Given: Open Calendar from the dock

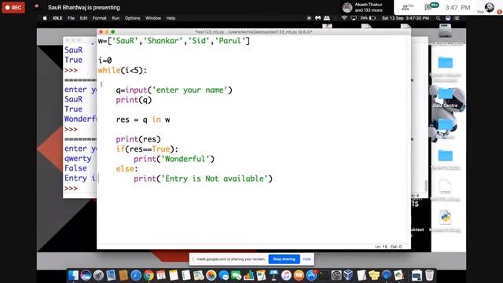Looking at the screenshot, I should tap(161, 275).
